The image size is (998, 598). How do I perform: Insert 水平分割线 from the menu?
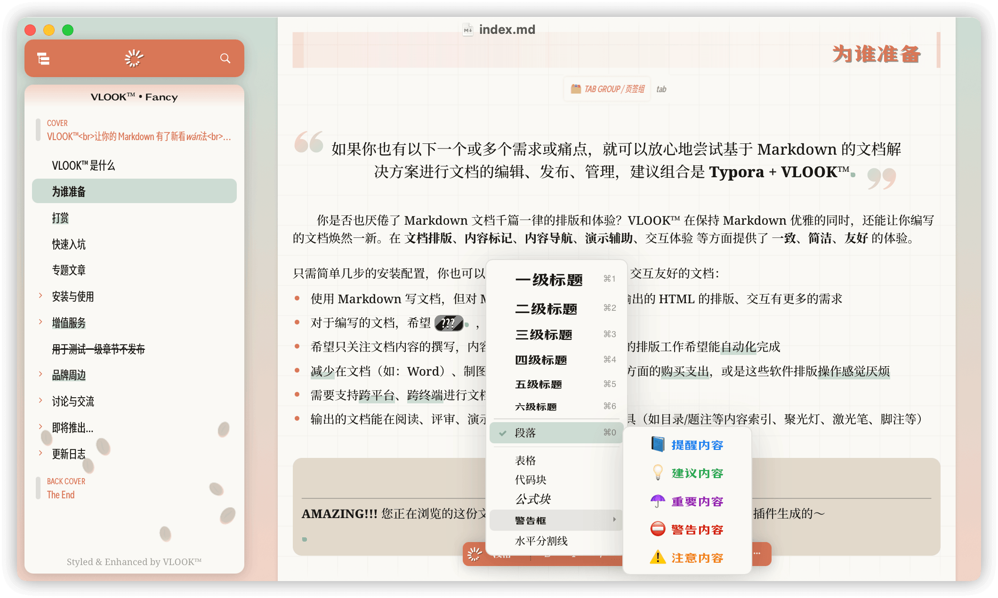pos(556,541)
